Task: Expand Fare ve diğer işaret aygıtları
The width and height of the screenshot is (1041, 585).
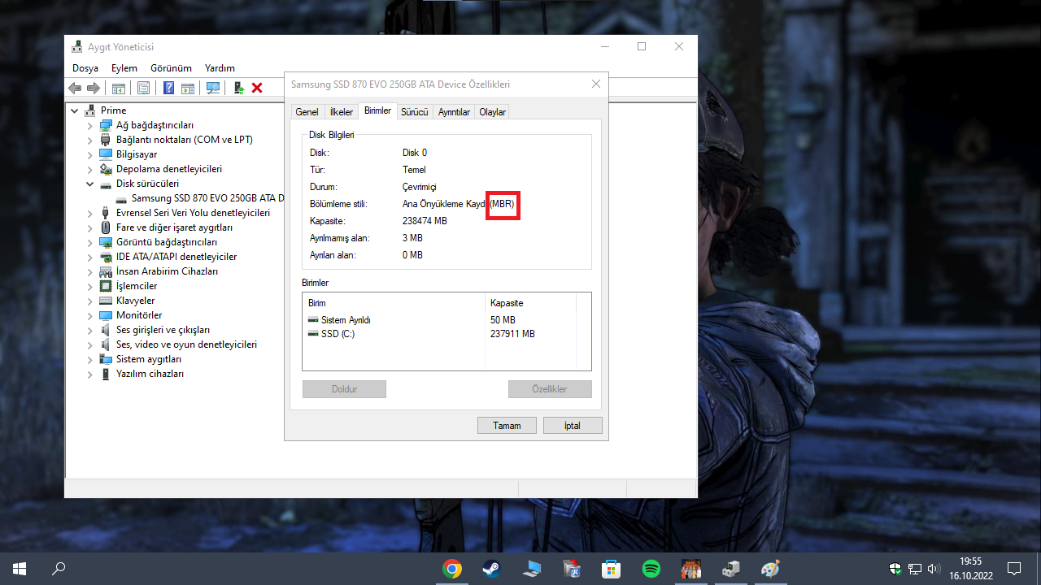Action: pos(90,227)
